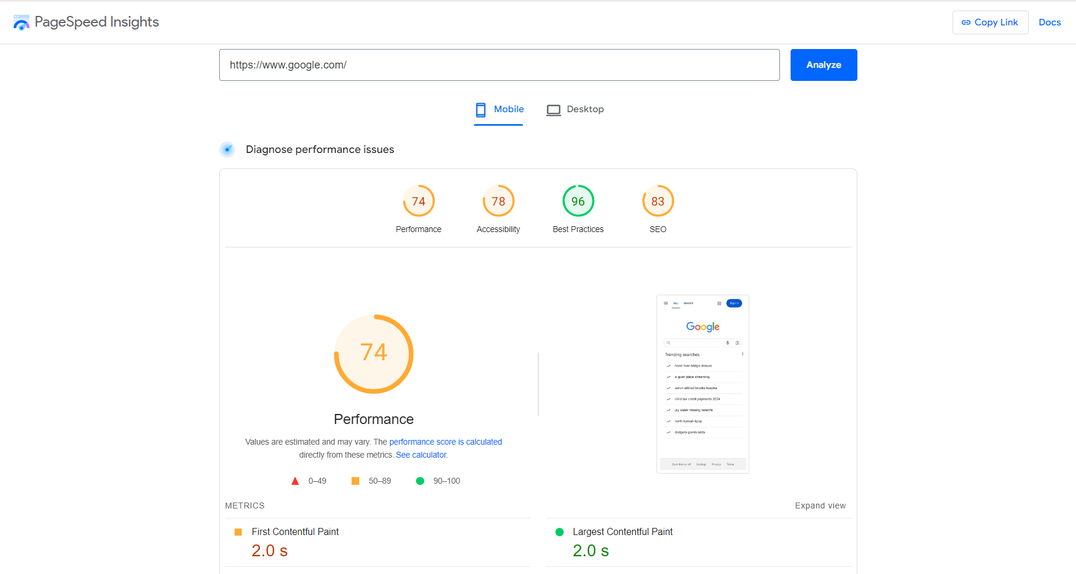Viewport: 1076px width, 574px height.
Task: Select the SEO 83 score gauge
Action: [658, 201]
